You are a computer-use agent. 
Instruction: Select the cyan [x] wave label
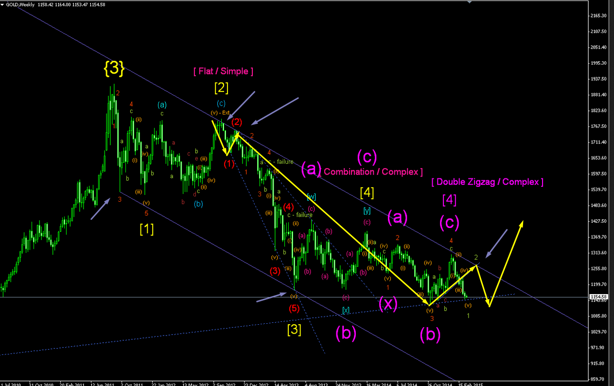[345, 310]
